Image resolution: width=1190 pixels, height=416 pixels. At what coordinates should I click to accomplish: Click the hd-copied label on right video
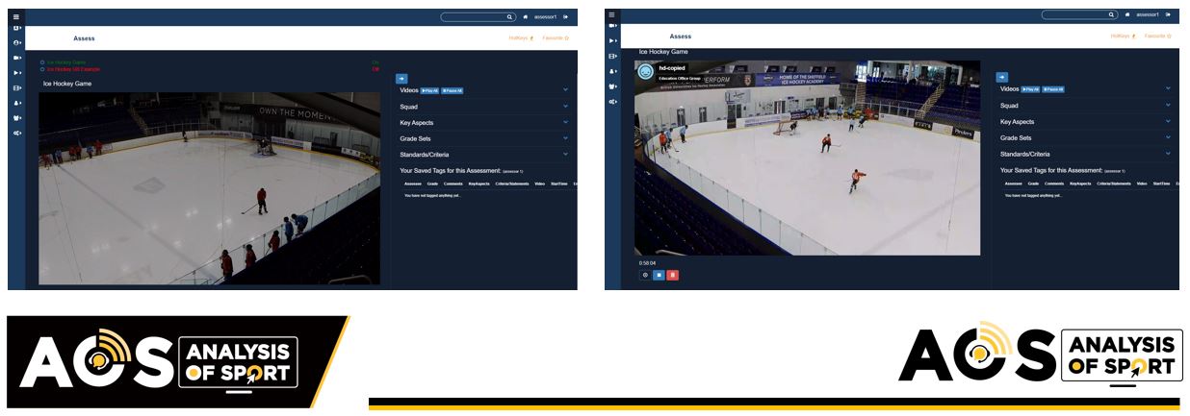click(670, 68)
